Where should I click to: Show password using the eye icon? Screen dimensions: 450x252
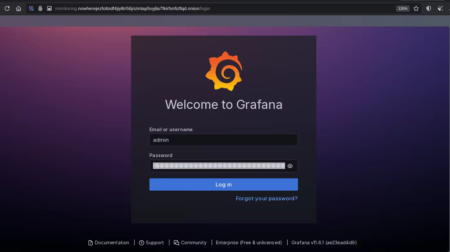click(290, 166)
